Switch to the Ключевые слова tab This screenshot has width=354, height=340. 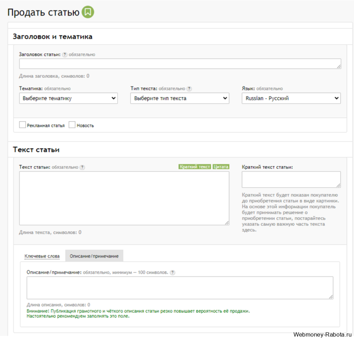(x=42, y=256)
